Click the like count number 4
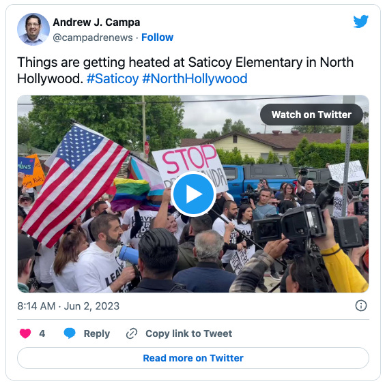The width and height of the screenshot is (385, 386). click(42, 333)
